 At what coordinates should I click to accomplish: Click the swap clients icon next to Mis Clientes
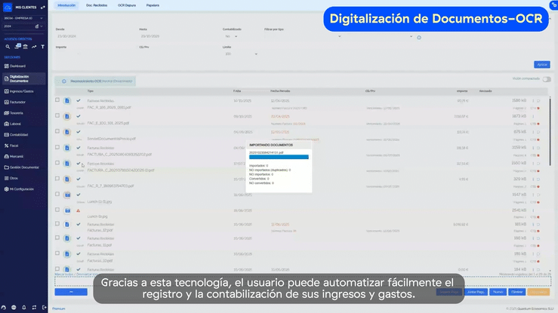point(43,7)
